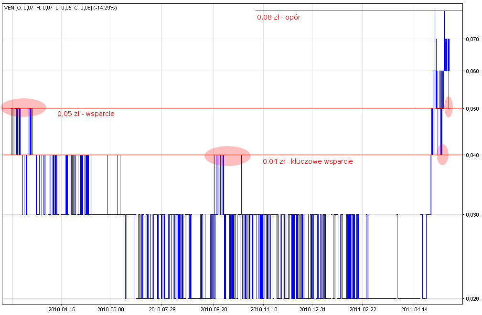This screenshot has height=315, width=482.
Task: Click the 2011-04-14 date on time axis
Action: 414,309
